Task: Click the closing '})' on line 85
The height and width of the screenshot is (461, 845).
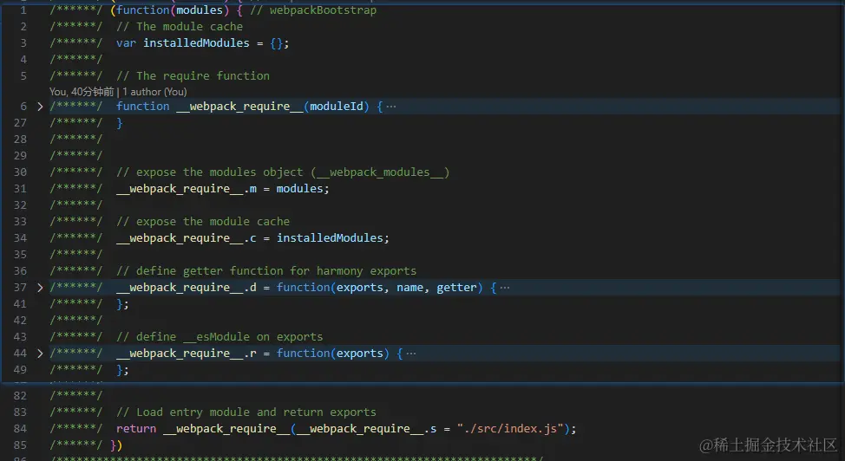Action: pyautogui.click(x=116, y=445)
